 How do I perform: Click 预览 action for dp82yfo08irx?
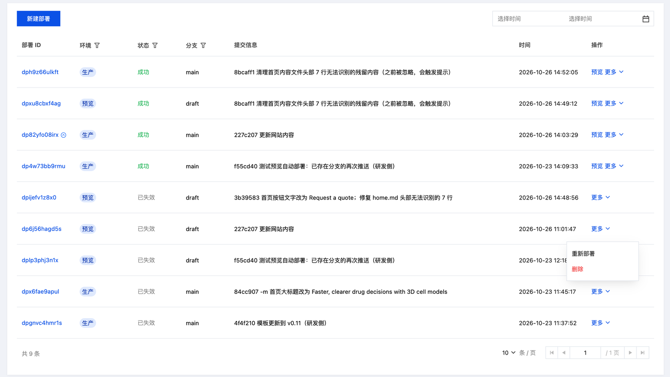(x=597, y=135)
